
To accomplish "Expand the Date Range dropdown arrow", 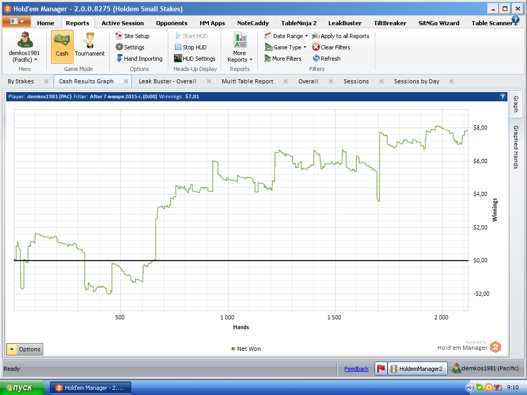I will click(306, 36).
